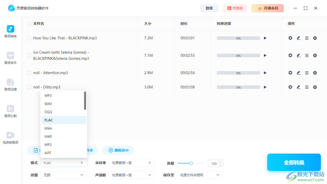Open the 采样率 sample rate dropdown
The height and width of the screenshot is (184, 327).
[132, 163]
